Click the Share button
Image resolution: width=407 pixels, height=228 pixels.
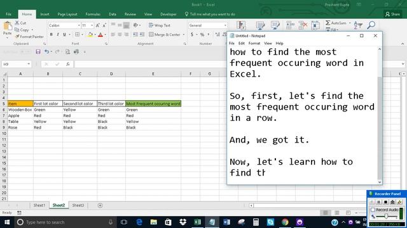[x=393, y=14]
